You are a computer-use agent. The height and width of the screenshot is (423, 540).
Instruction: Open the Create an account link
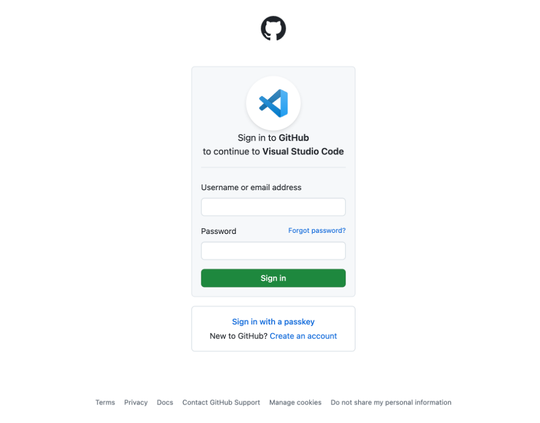click(x=303, y=336)
